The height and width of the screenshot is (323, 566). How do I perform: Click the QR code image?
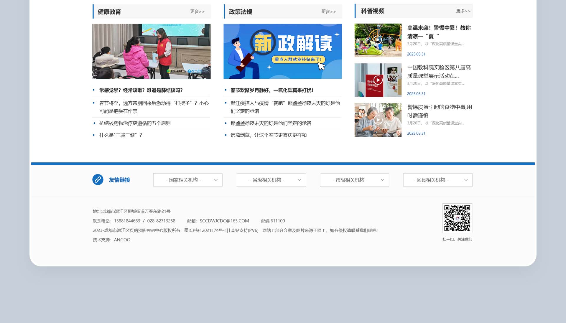click(457, 218)
